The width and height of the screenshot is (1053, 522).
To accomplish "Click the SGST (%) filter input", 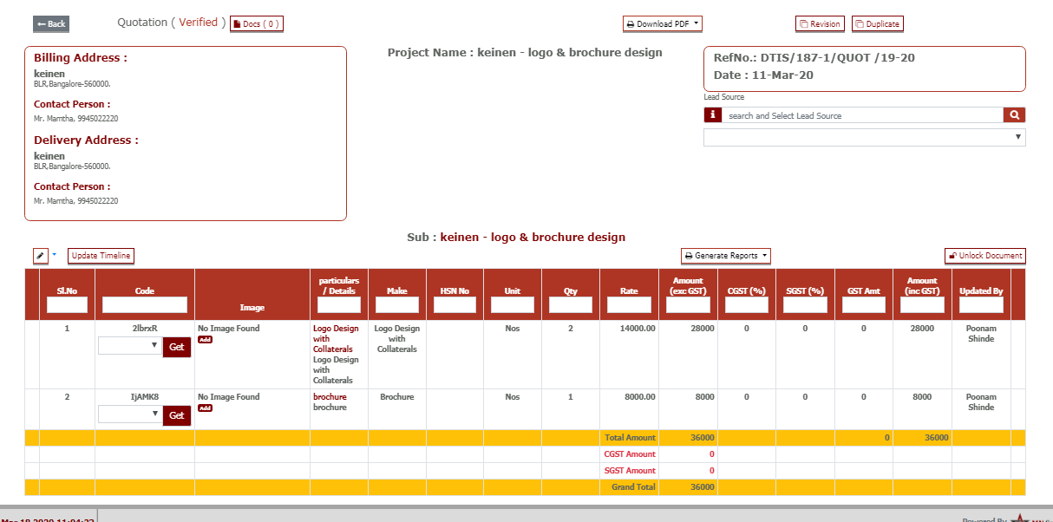I will tap(805, 304).
